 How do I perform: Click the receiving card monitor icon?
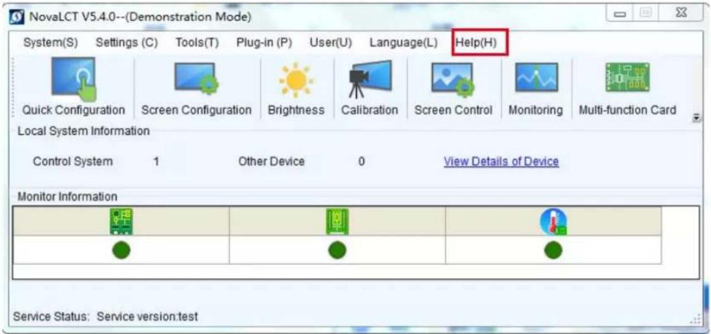(x=337, y=221)
